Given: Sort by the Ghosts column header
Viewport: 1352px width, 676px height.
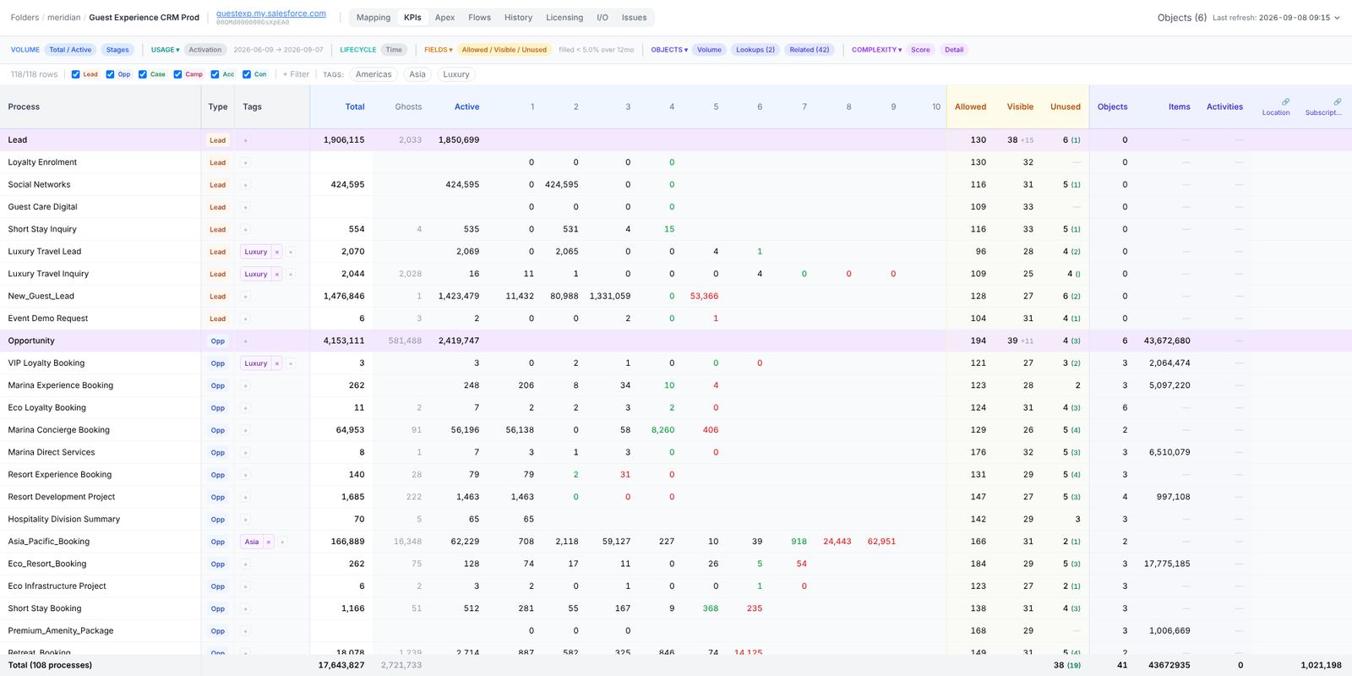Looking at the screenshot, I should [408, 106].
